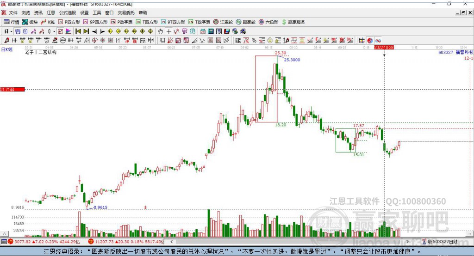The width and height of the screenshot is (474, 256).
Task: Jump to last bar icon
Action: pyautogui.click(x=86, y=31)
